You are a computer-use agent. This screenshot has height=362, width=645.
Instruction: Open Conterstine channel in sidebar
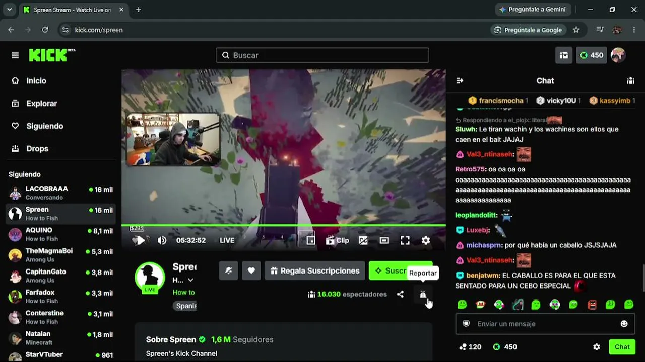[60, 317]
